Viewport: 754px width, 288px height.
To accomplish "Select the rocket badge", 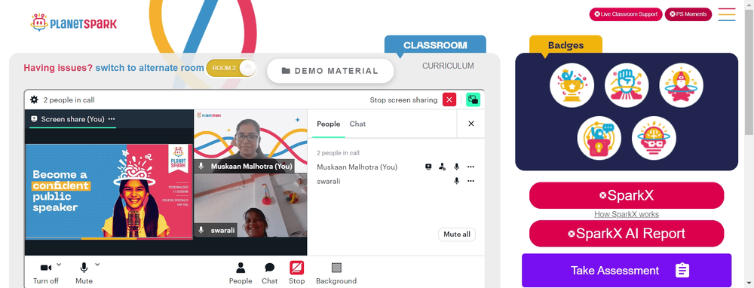I will click(681, 86).
